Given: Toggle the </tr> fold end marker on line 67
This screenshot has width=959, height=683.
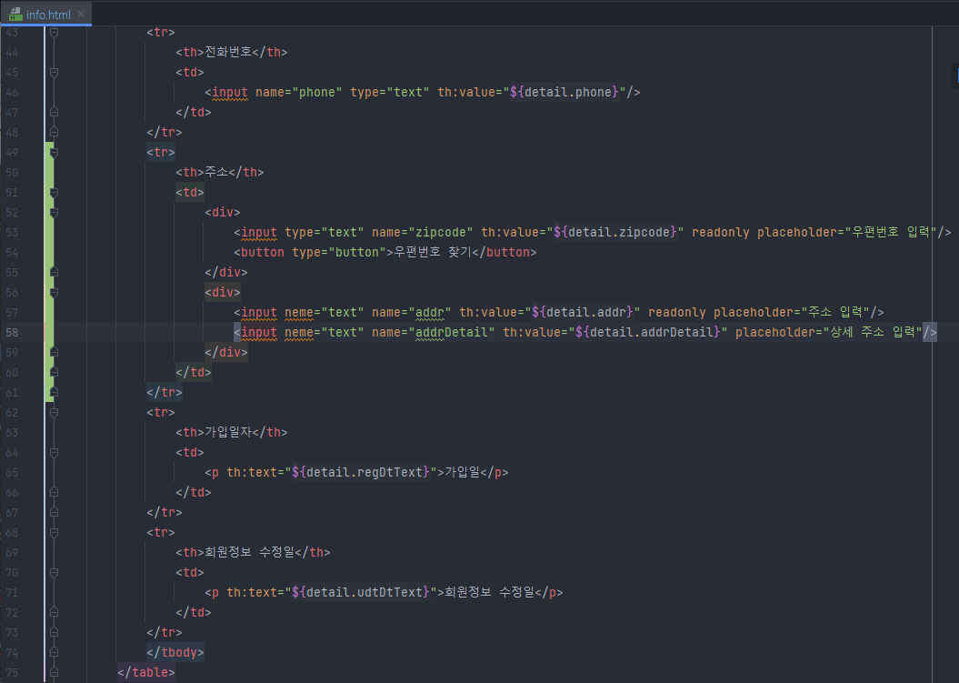Looking at the screenshot, I should tap(54, 512).
